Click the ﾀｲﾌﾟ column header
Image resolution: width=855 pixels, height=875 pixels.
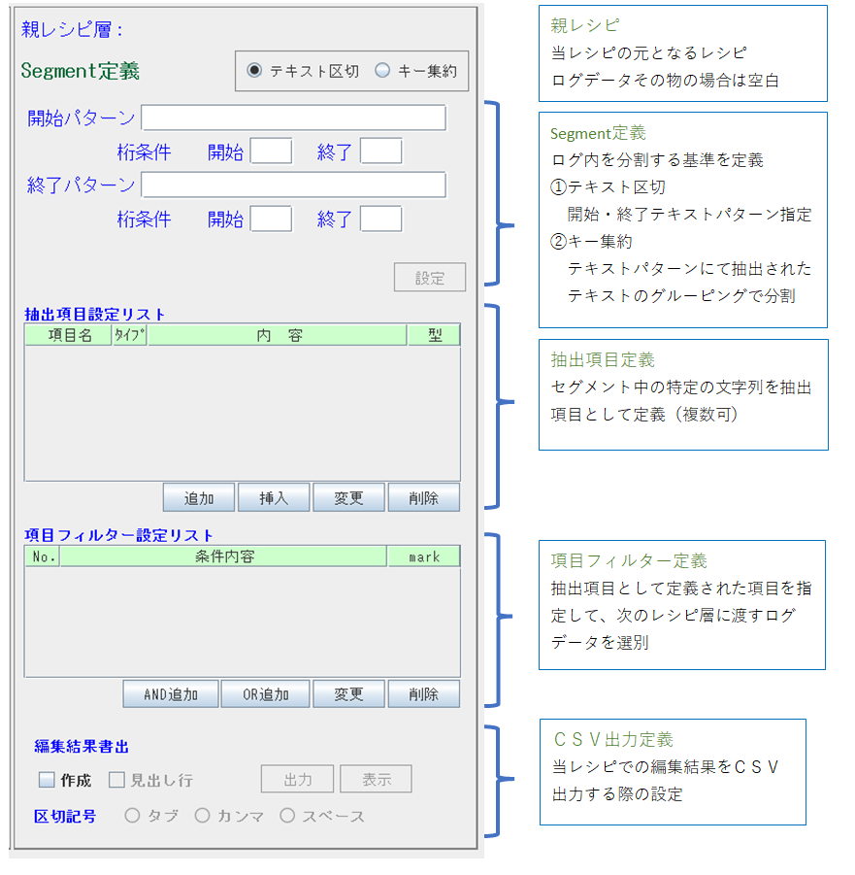pos(129,335)
